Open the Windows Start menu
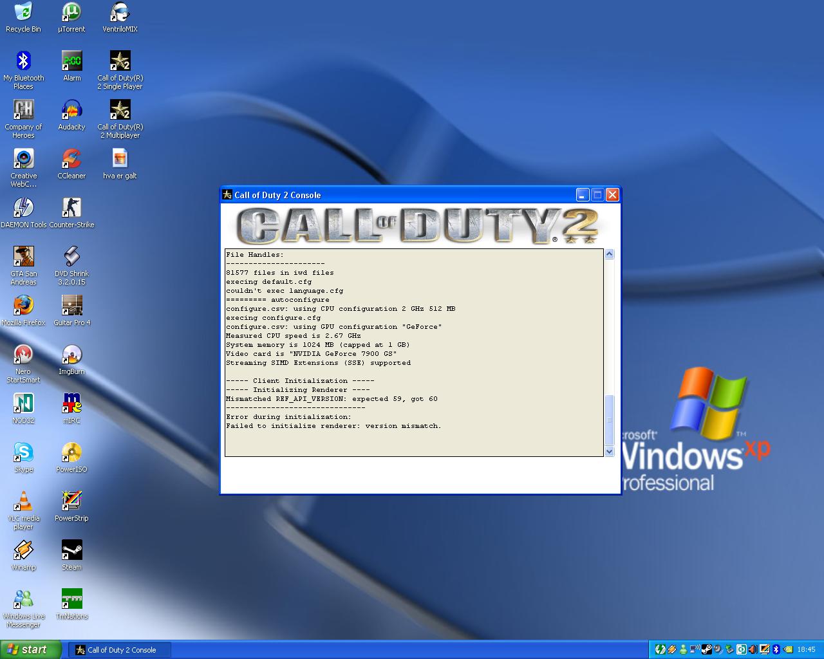This screenshot has height=659, width=824. click(x=31, y=649)
